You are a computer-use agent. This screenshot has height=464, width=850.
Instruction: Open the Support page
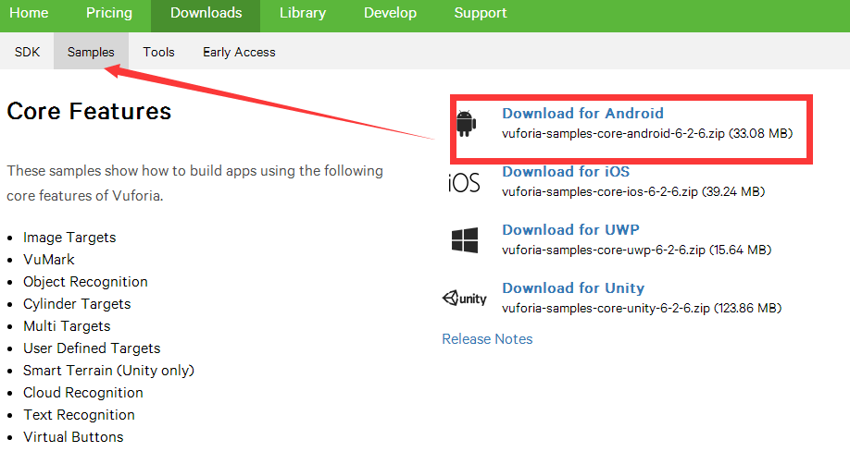click(x=481, y=13)
